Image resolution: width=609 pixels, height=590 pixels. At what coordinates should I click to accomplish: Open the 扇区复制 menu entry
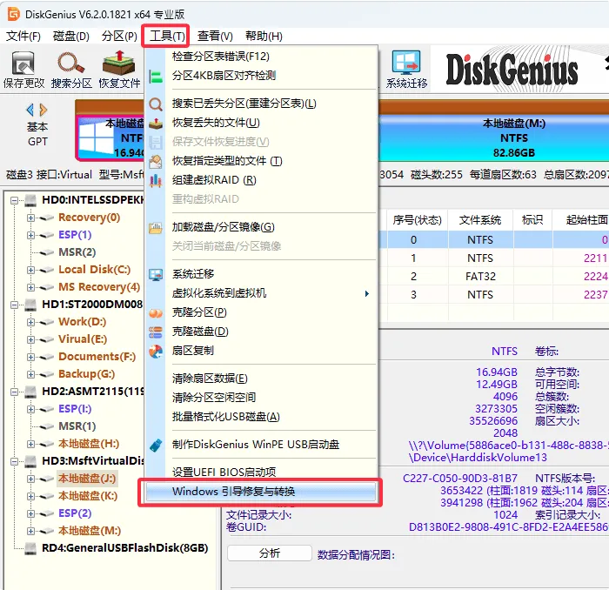(x=192, y=351)
